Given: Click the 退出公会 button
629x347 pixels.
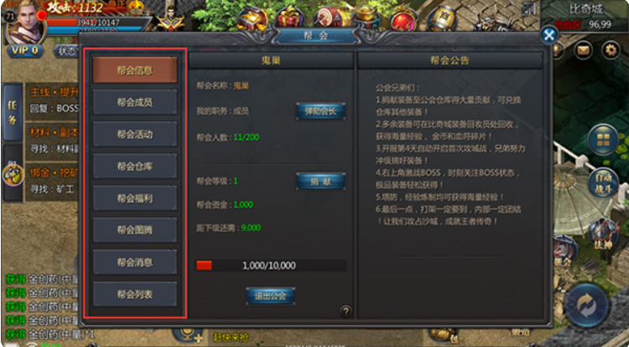Looking at the screenshot, I should pyautogui.click(x=270, y=296).
